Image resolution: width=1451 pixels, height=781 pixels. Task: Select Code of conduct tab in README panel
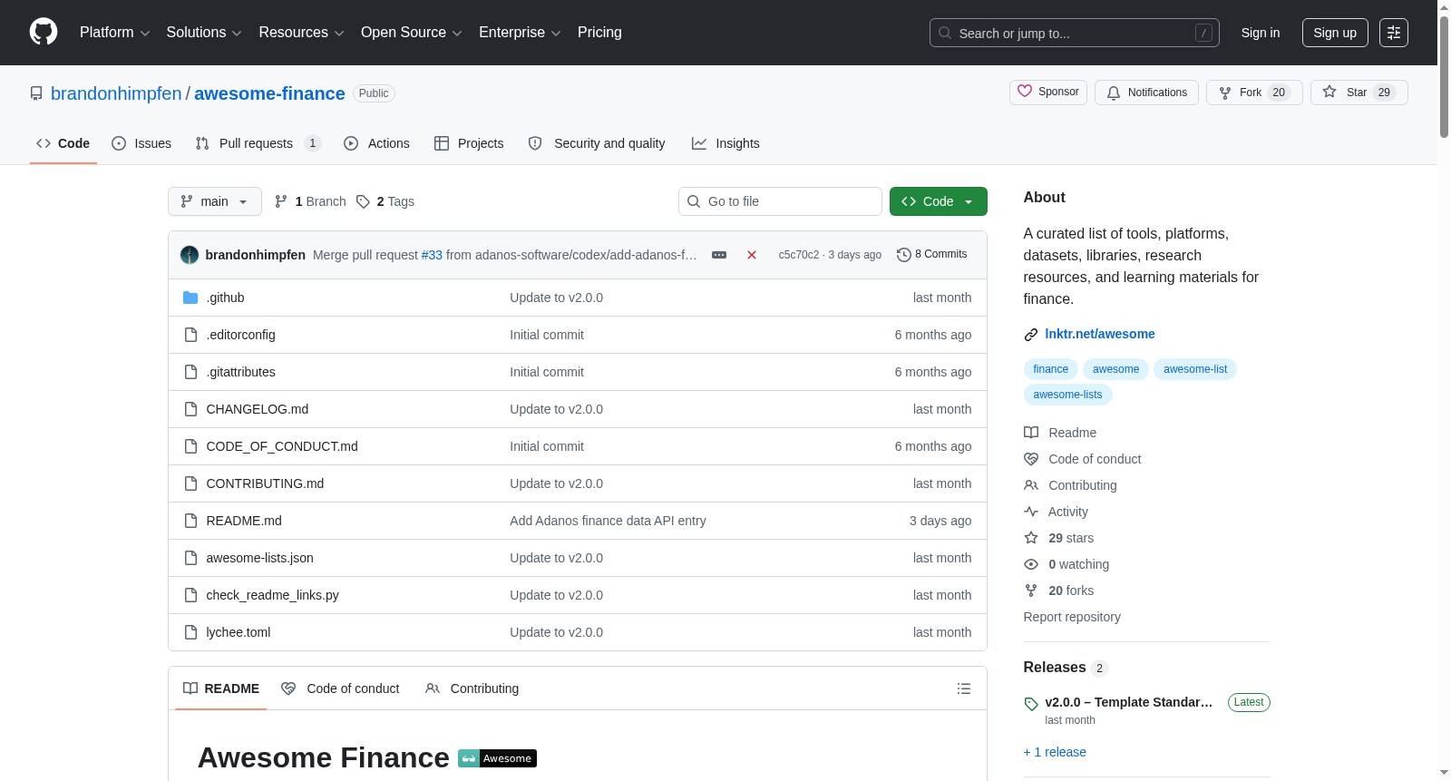341,688
